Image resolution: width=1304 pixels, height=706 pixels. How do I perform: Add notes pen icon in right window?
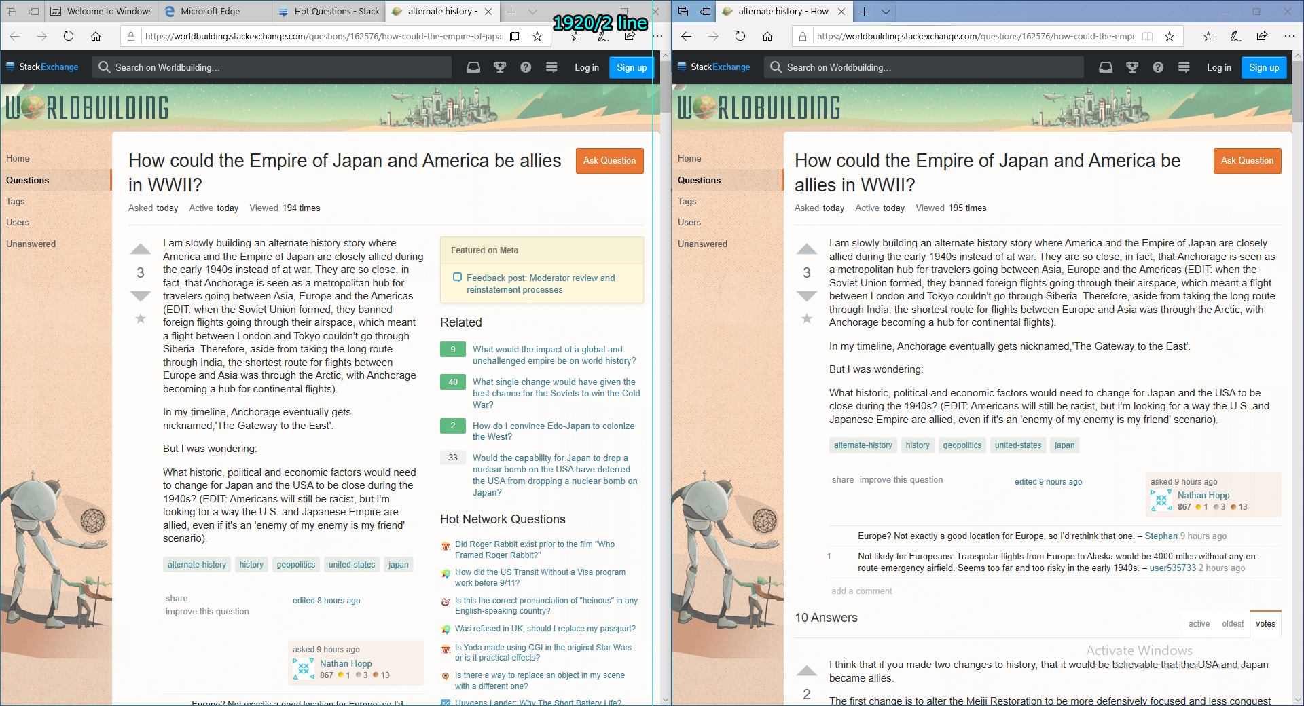(1235, 36)
